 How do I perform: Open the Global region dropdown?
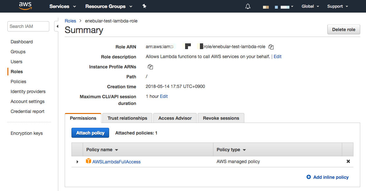310,6
